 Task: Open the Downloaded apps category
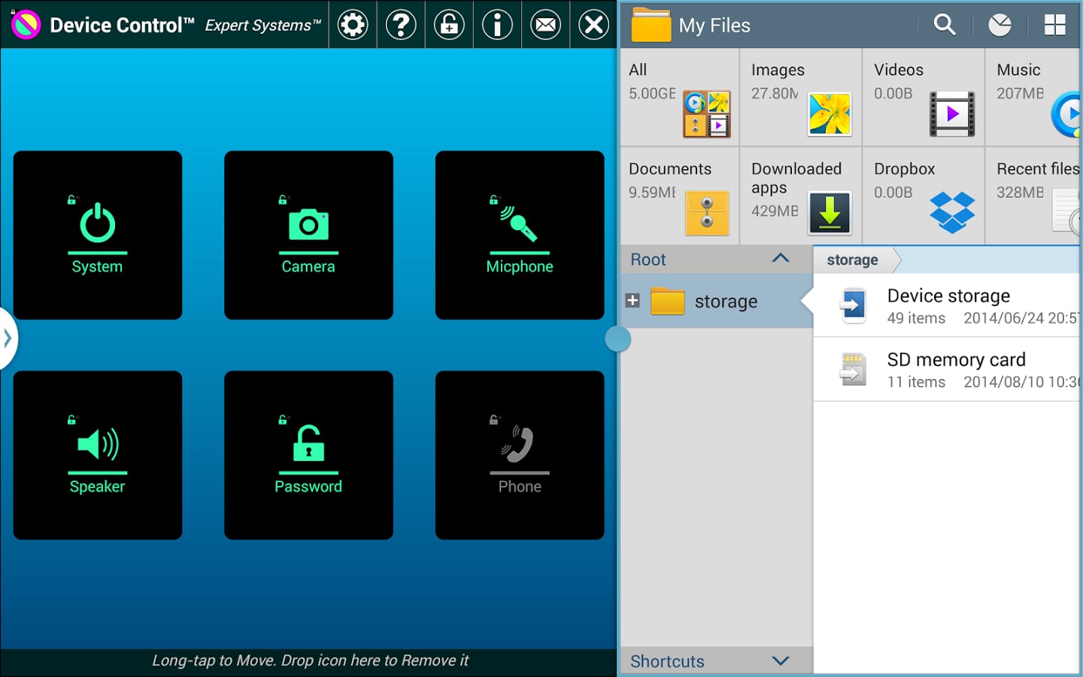[x=802, y=196]
